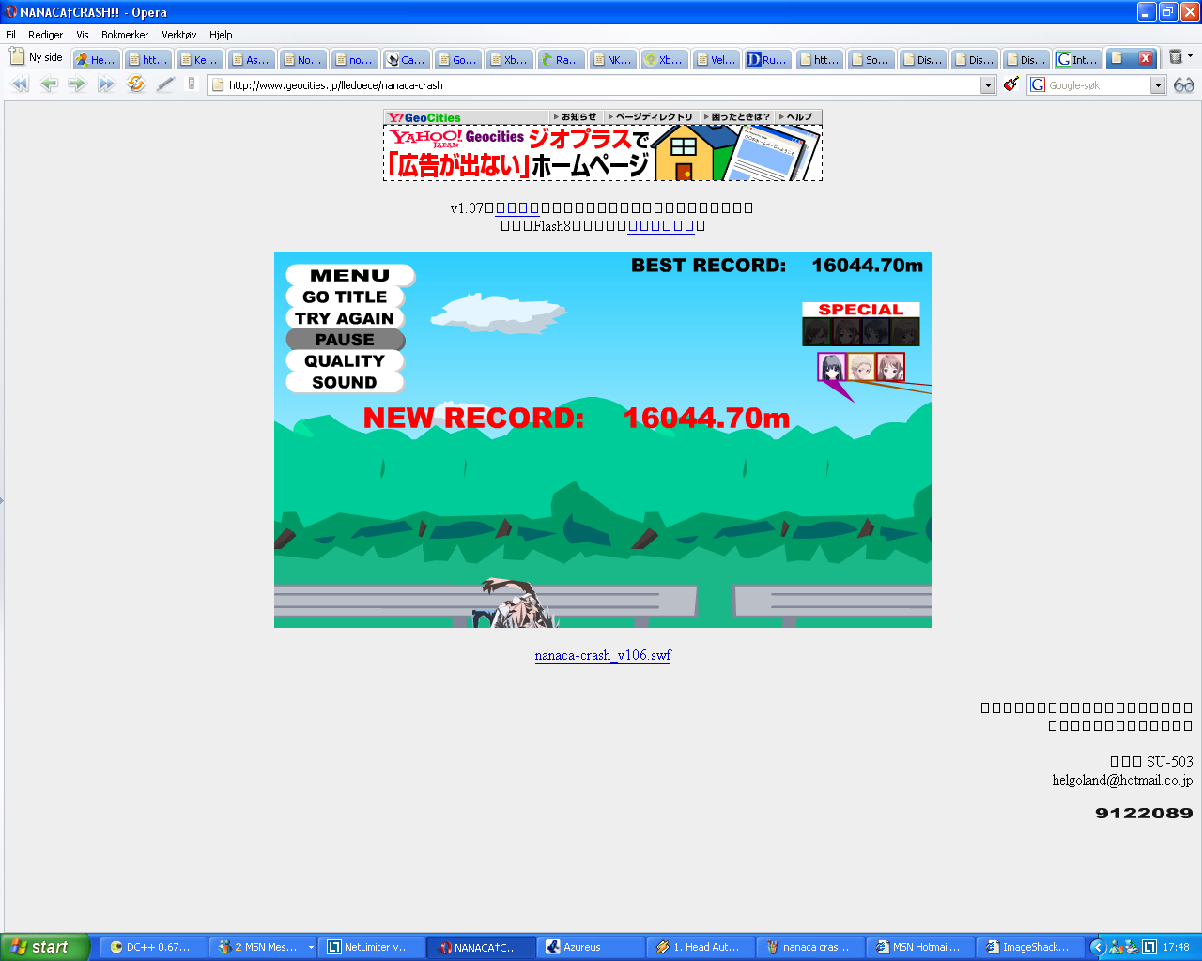The width and height of the screenshot is (1202, 961).
Task: Click the wand (pencil) icon in toolbar
Action: 165,84
